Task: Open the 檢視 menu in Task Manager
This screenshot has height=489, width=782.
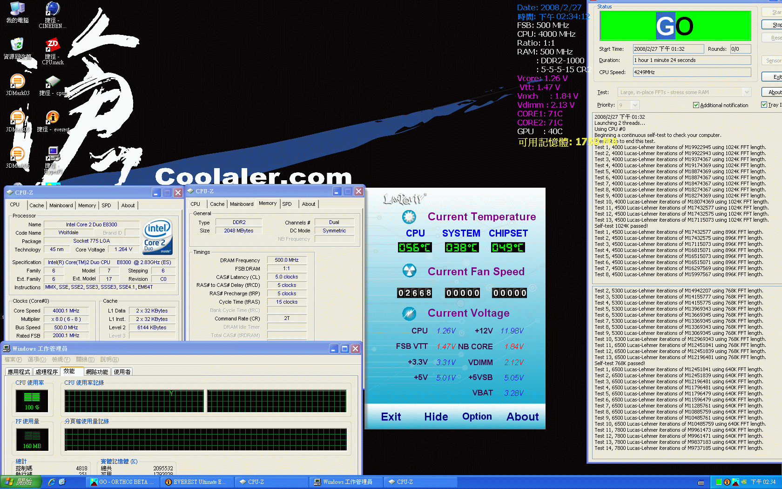Action: coord(61,360)
